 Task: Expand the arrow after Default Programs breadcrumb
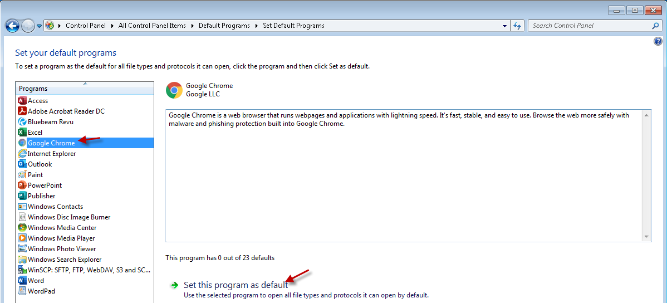point(257,26)
